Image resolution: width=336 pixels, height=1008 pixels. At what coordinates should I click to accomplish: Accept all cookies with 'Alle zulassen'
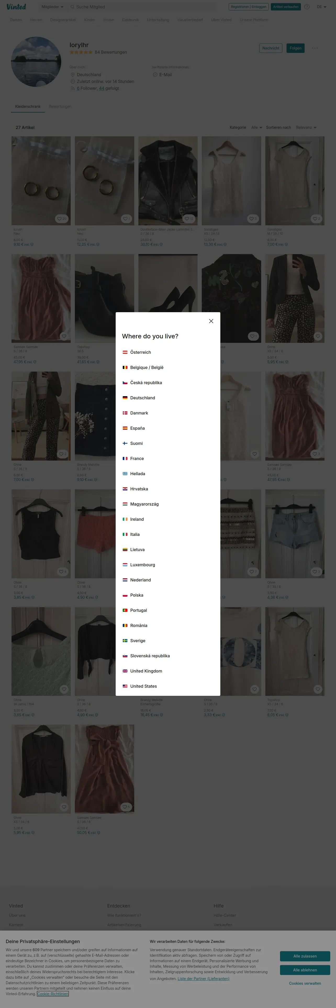(305, 956)
